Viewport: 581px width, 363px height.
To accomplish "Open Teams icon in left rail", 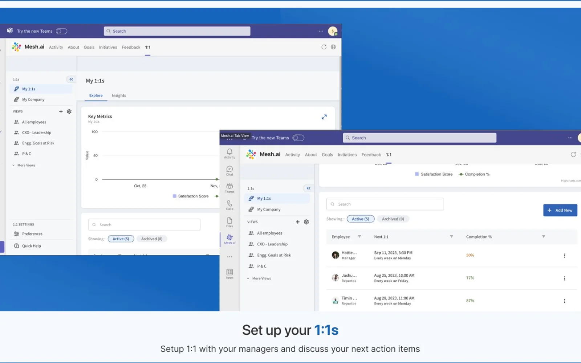I will 229,188.
